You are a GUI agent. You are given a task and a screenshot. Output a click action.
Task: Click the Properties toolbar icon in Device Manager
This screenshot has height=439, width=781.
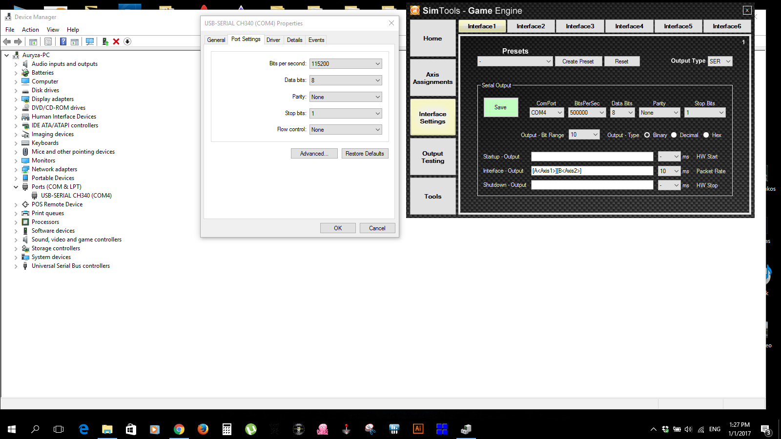48,41
